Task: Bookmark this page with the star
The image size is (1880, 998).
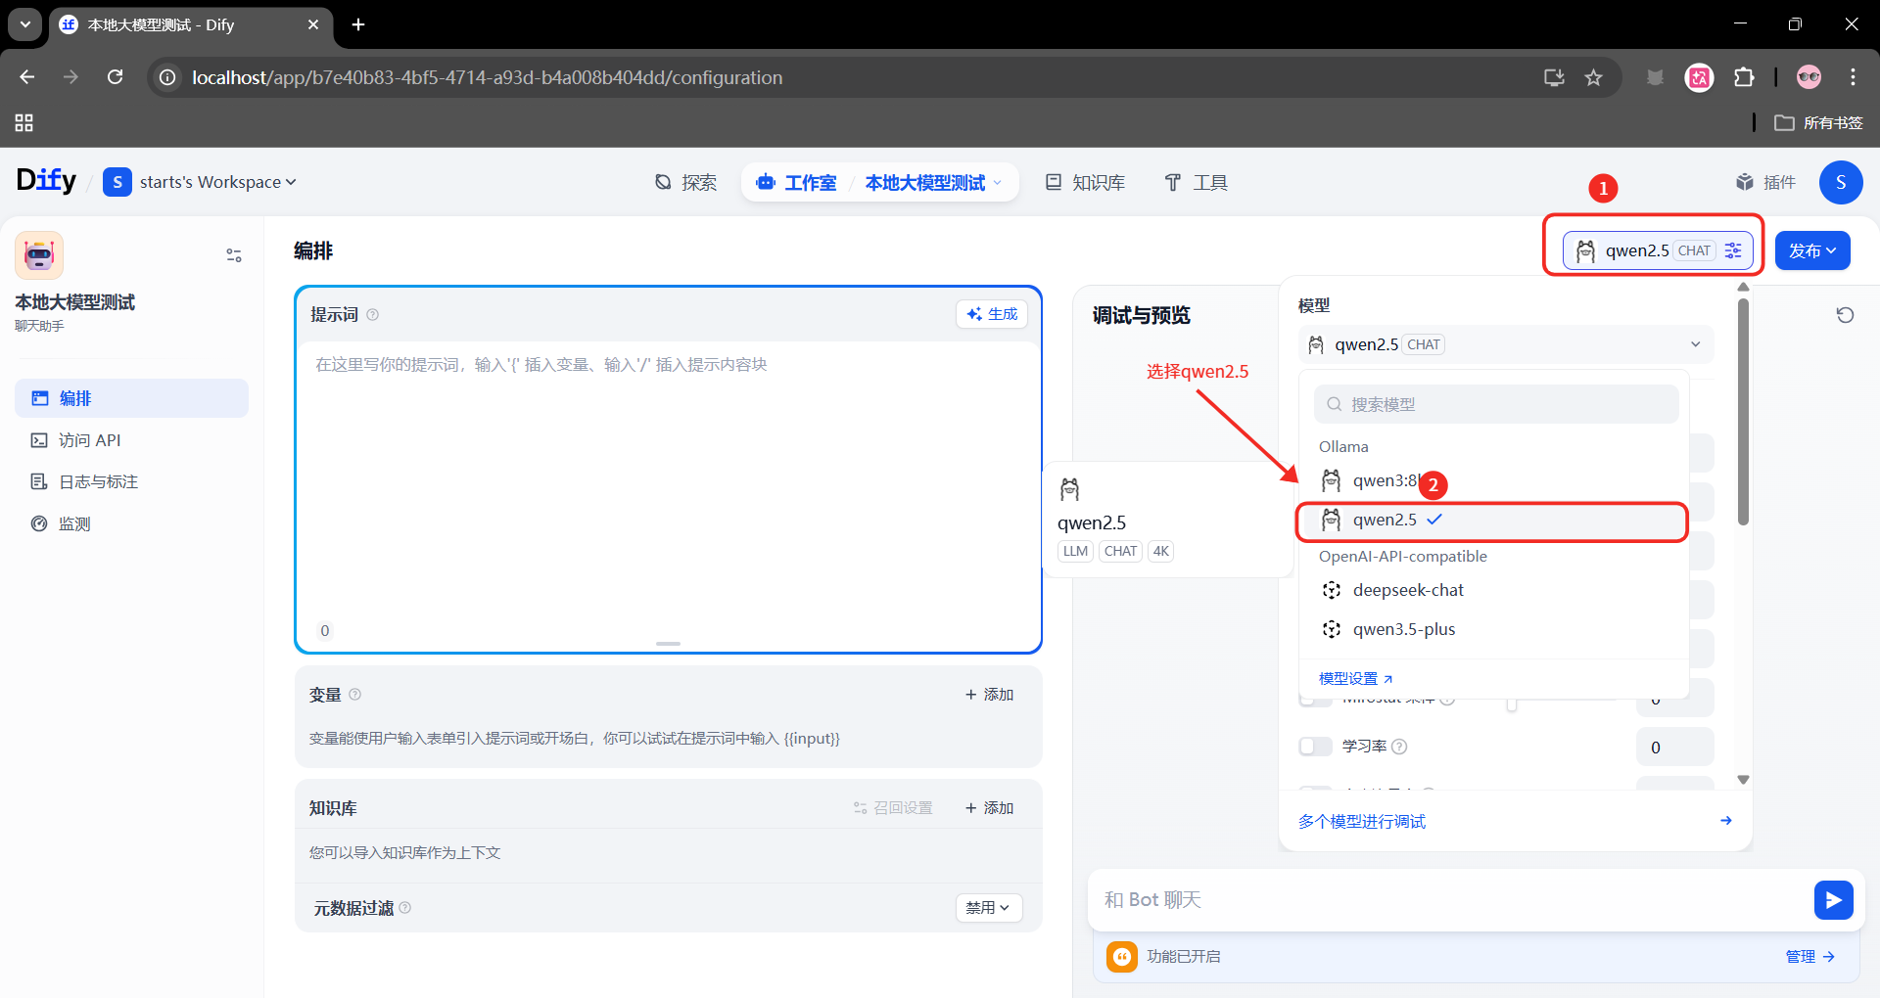Action: [1594, 77]
